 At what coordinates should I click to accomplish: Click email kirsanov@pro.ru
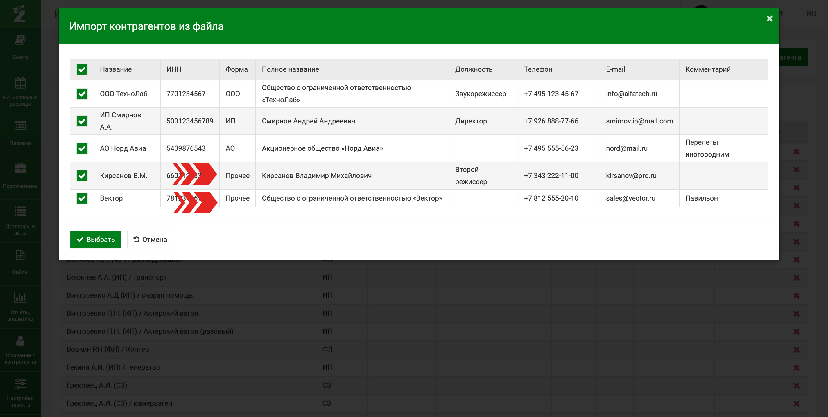pos(631,176)
